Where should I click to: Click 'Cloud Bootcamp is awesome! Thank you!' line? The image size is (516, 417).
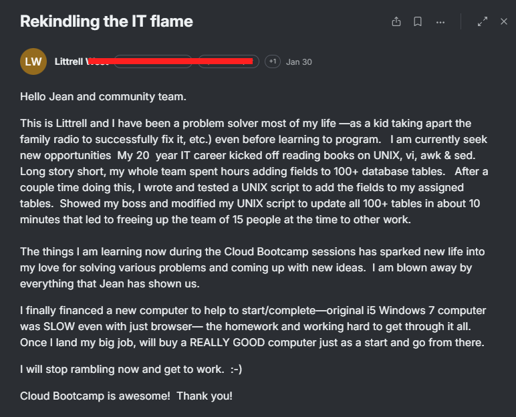coord(126,396)
